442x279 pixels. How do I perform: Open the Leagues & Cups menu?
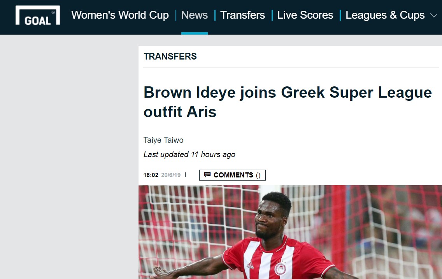pos(385,15)
